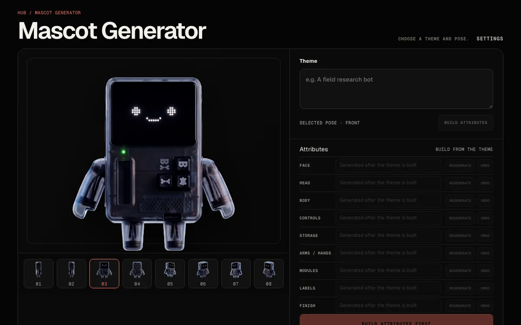Undo the Face attribute

pos(485,166)
